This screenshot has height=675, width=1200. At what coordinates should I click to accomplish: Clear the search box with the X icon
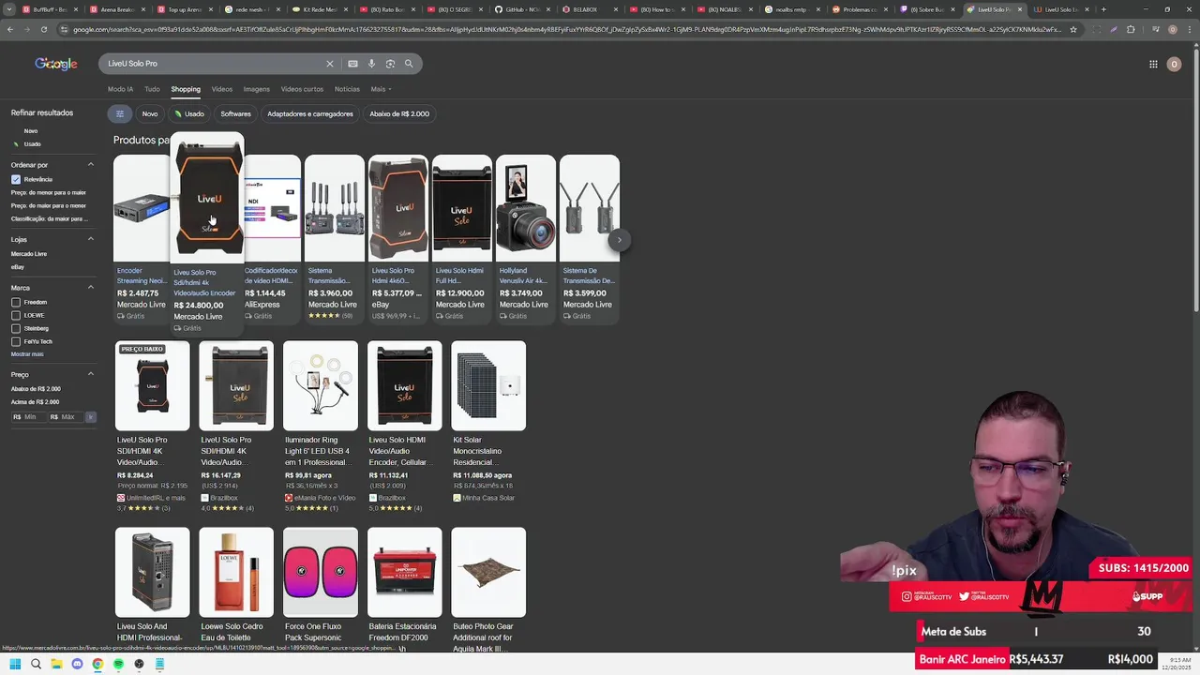(329, 64)
